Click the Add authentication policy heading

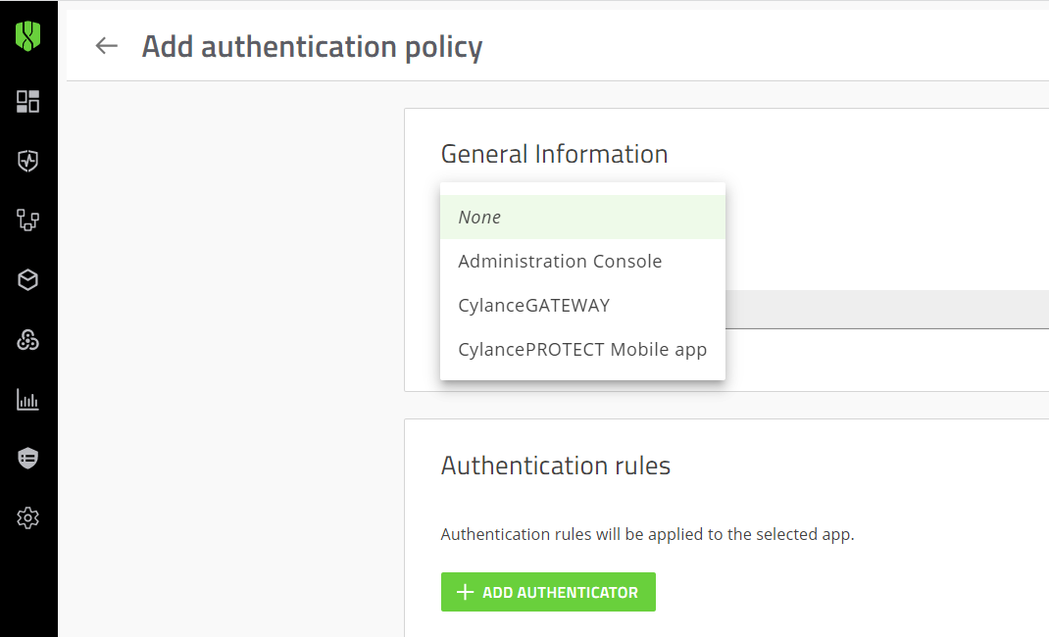313,47
